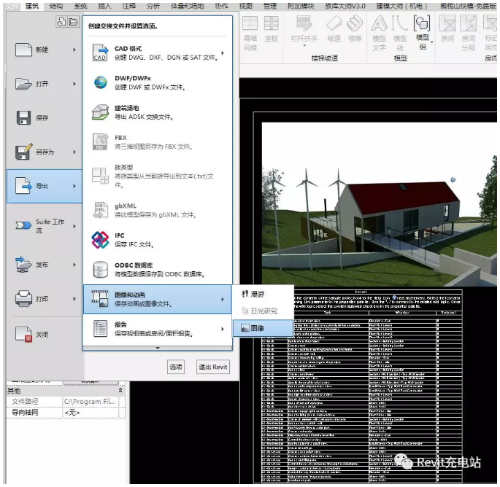Viewport: 500px width, 487px height.
Task: Click the 建筑场地 building site icon
Action: 100,112
